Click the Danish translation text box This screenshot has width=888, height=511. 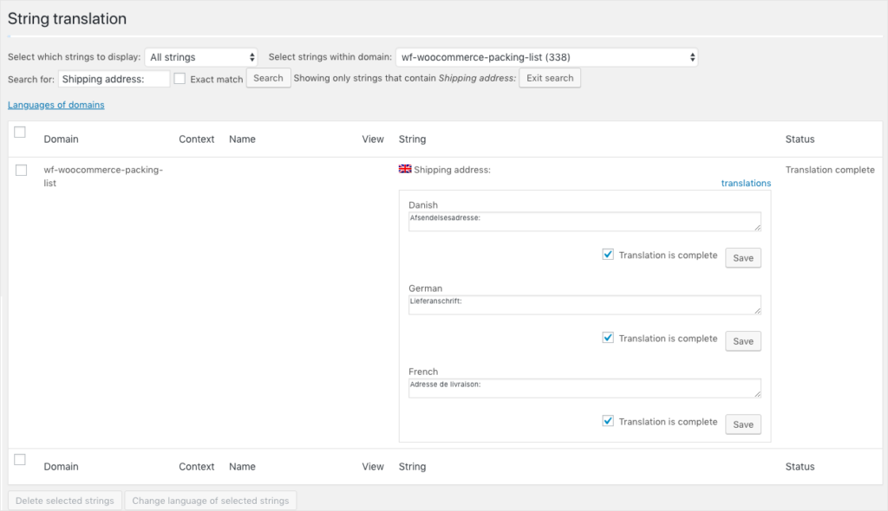pyautogui.click(x=584, y=222)
